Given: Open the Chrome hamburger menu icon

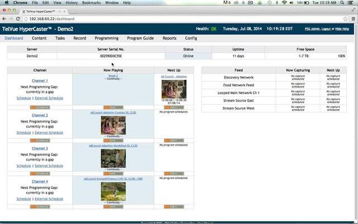Looking at the screenshot, I should click(x=351, y=18).
